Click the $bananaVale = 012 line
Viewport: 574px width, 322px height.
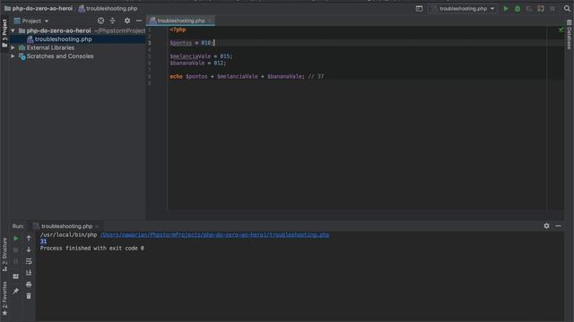pos(198,64)
